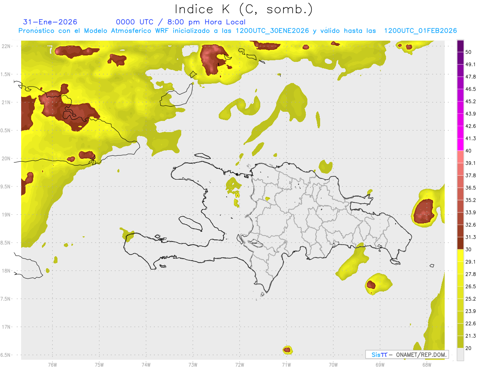
Task: Click the dark brown swatch between 30 and 31.3
Action: coord(460,243)
